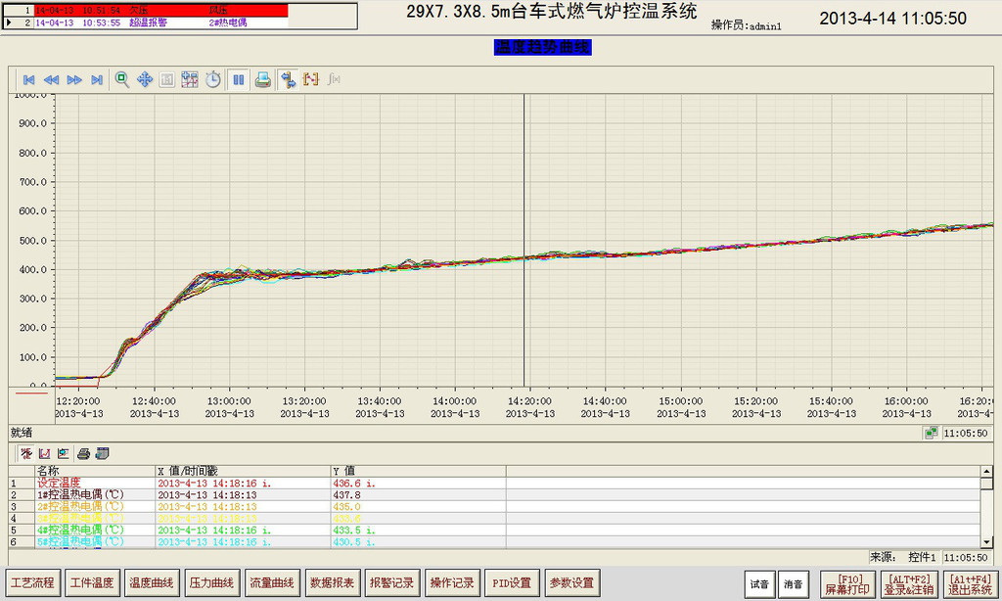View the 报警记录 page
1002x601 pixels.
[x=392, y=583]
